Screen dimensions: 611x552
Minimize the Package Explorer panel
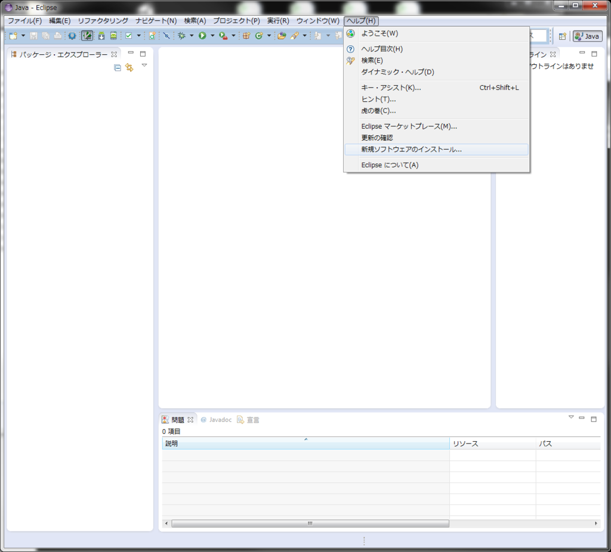pos(131,52)
